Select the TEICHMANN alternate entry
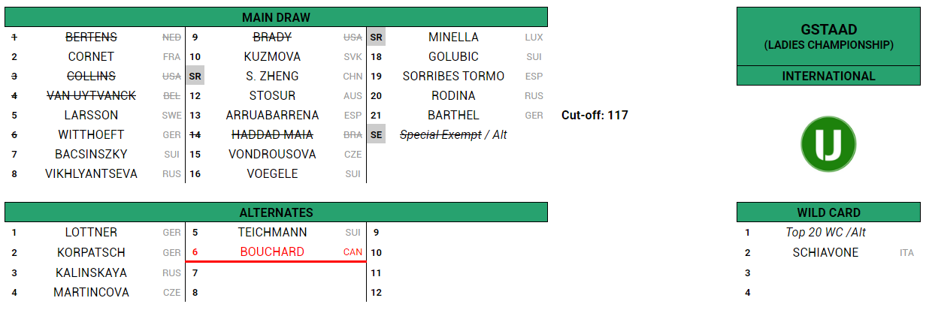 tap(272, 233)
